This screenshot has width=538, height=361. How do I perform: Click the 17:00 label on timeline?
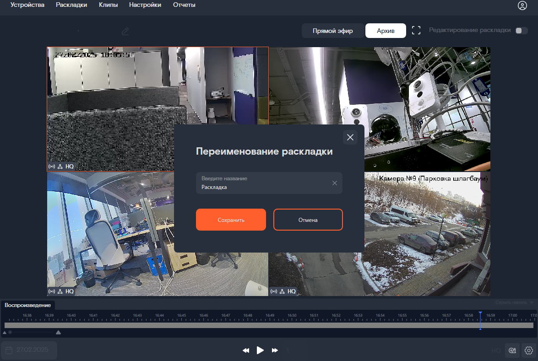513,315
